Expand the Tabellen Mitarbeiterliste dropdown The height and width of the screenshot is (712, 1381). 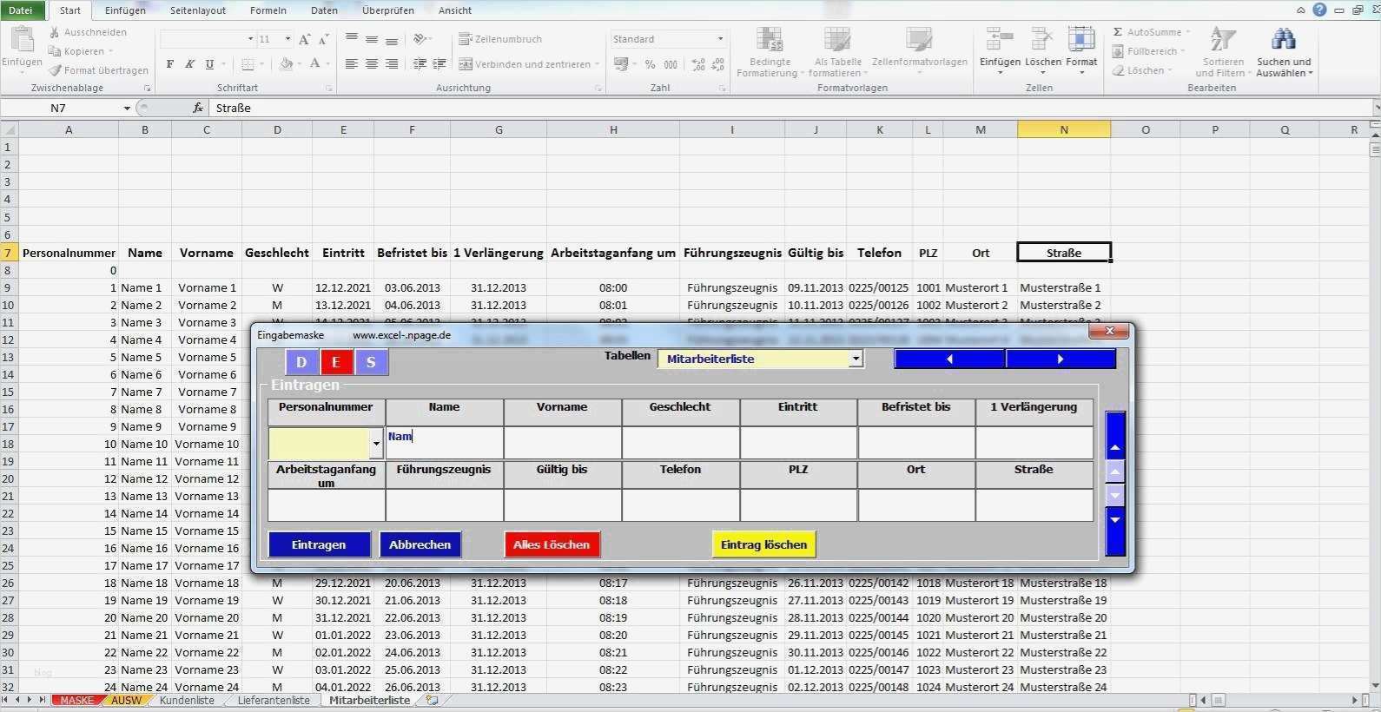pos(856,359)
